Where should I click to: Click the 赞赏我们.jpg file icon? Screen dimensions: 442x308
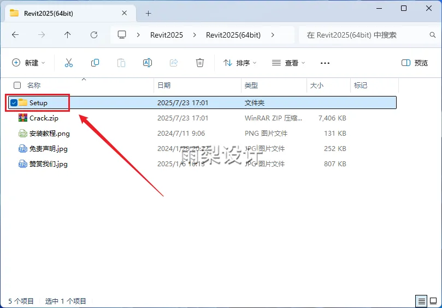(x=23, y=164)
